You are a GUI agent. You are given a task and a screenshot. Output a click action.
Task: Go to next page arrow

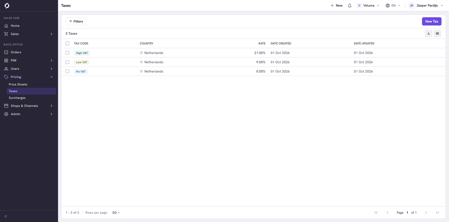click(x=426, y=213)
